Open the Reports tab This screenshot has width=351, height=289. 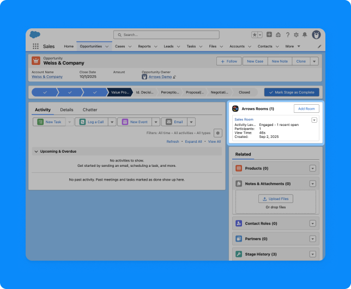(144, 46)
